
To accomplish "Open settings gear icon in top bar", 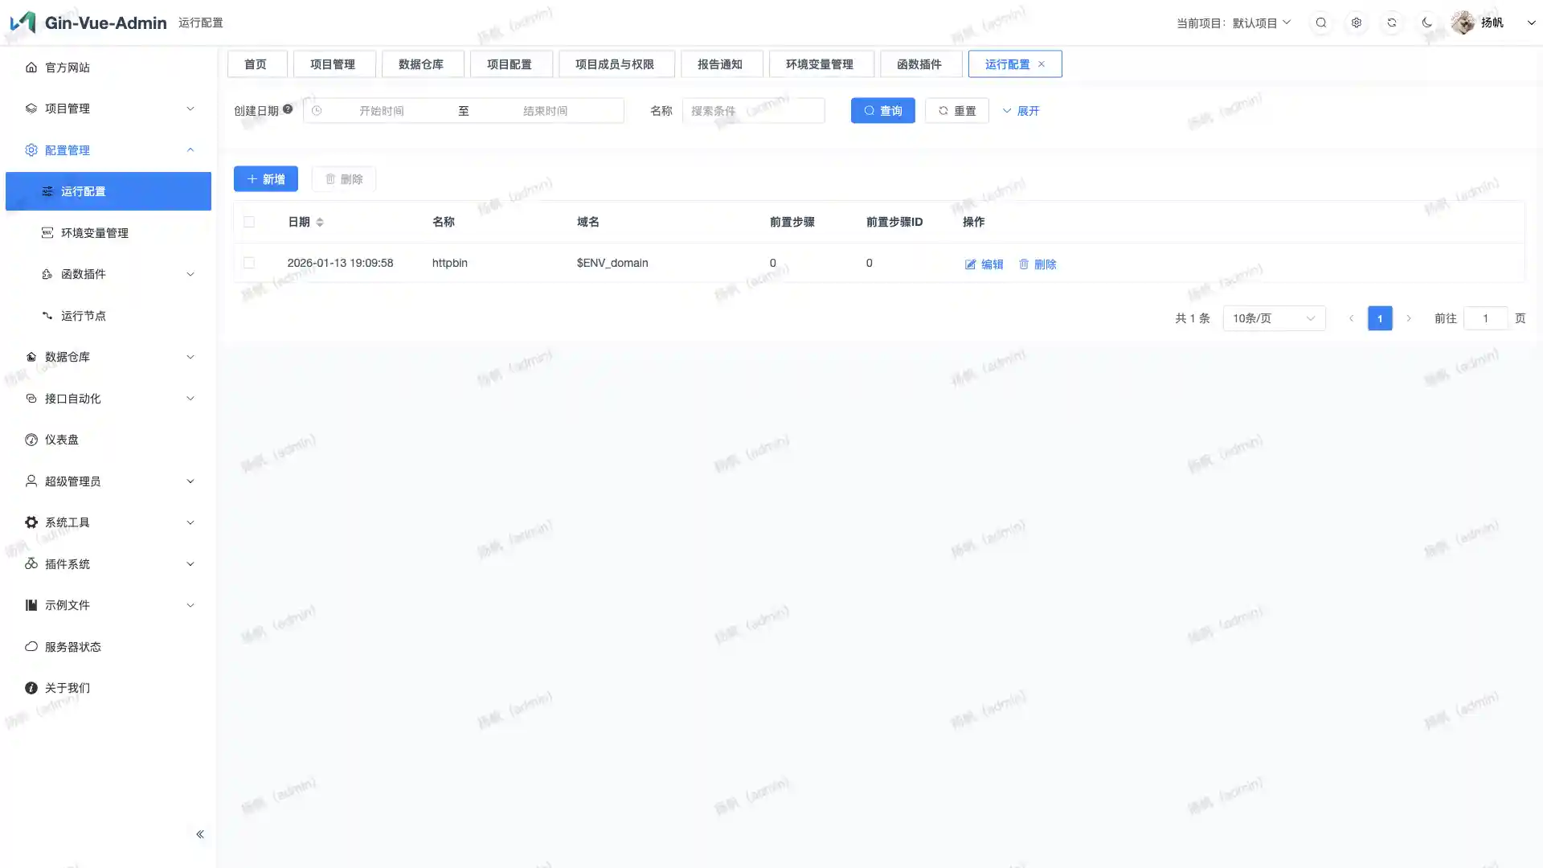I will click(1356, 23).
